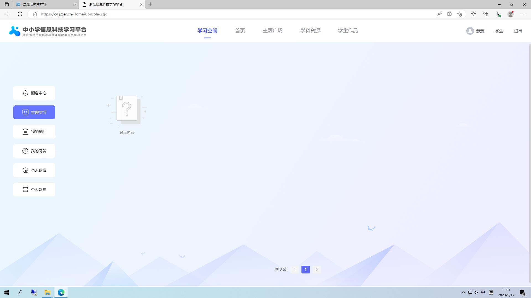Open 个人网盘 drive icon

click(x=25, y=190)
